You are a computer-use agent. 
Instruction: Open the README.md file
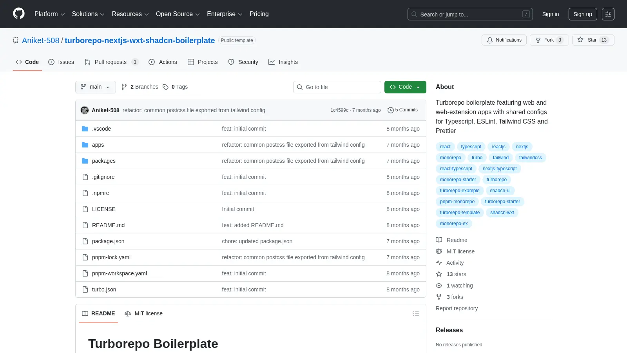[108, 225]
